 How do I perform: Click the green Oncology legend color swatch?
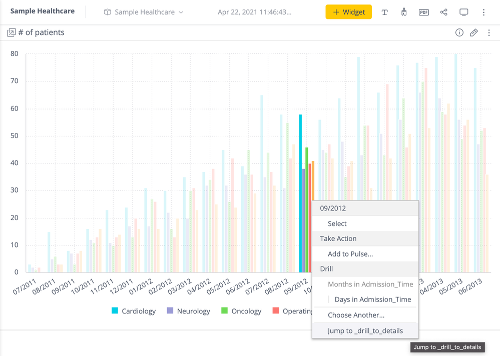click(225, 311)
